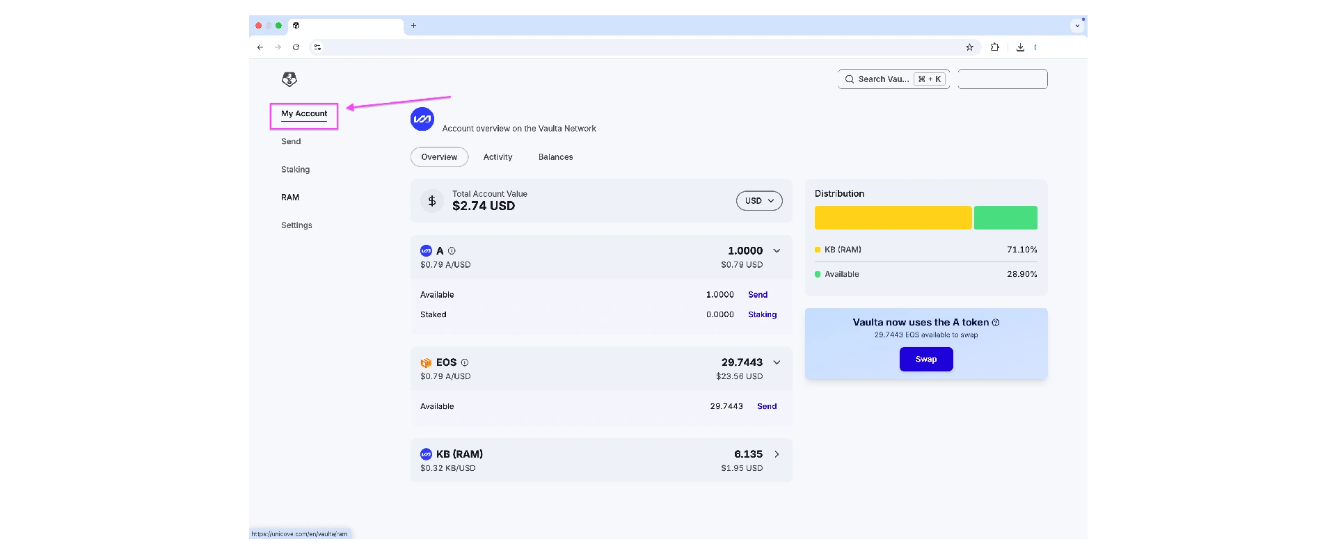The height and width of the screenshot is (555, 1336).
Task: Click Send link for EOS Available balance
Action: tap(767, 406)
